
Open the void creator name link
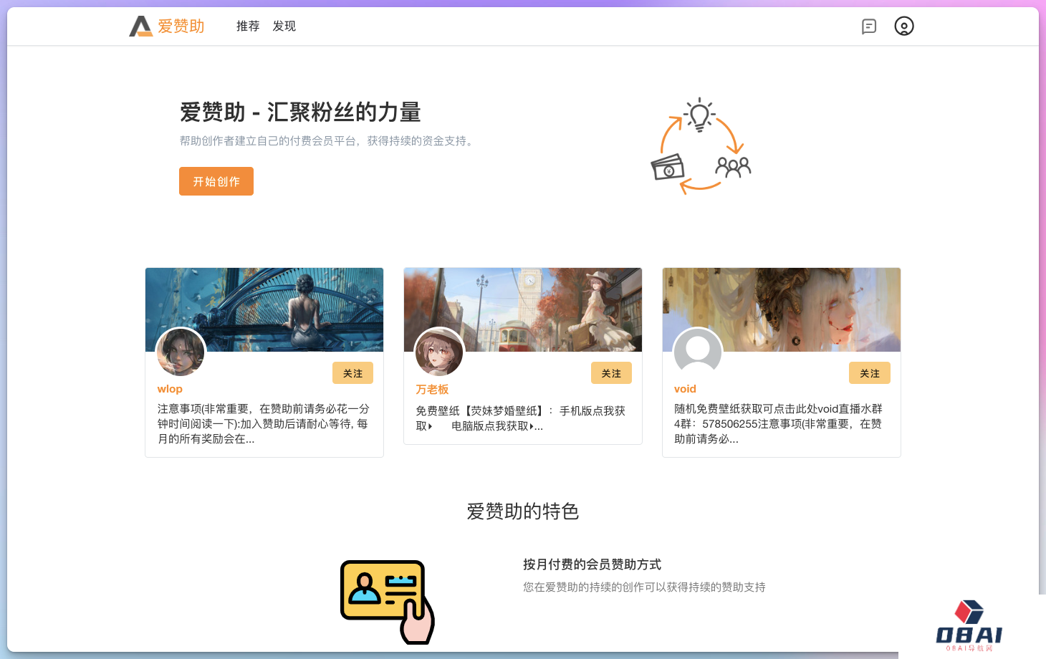pos(685,389)
